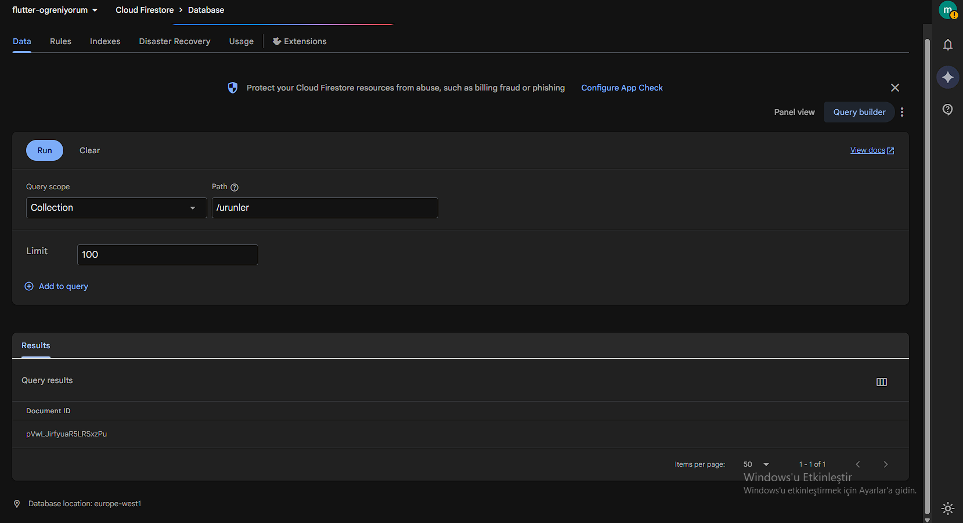Click the Database breadcrumb
This screenshot has width=963, height=523.
pos(206,10)
